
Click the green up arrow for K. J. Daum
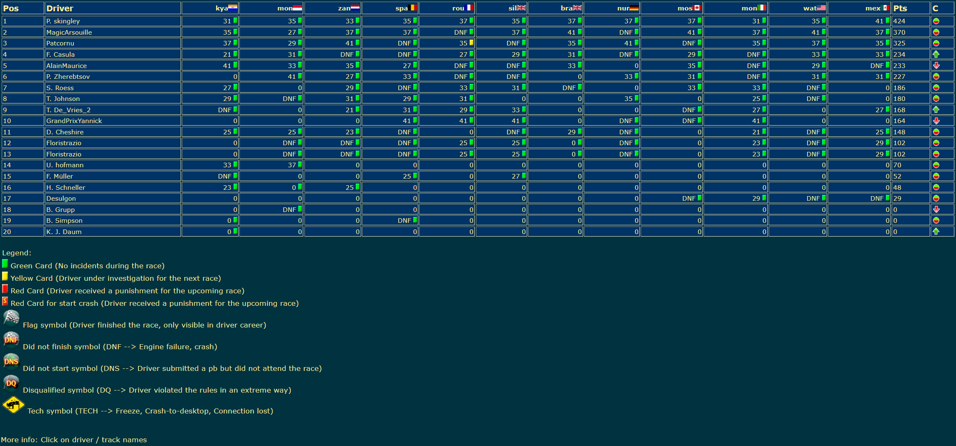pos(936,232)
